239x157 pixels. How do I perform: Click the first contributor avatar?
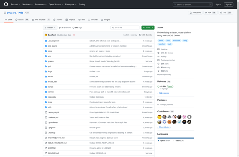pyautogui.click(x=159, y=117)
